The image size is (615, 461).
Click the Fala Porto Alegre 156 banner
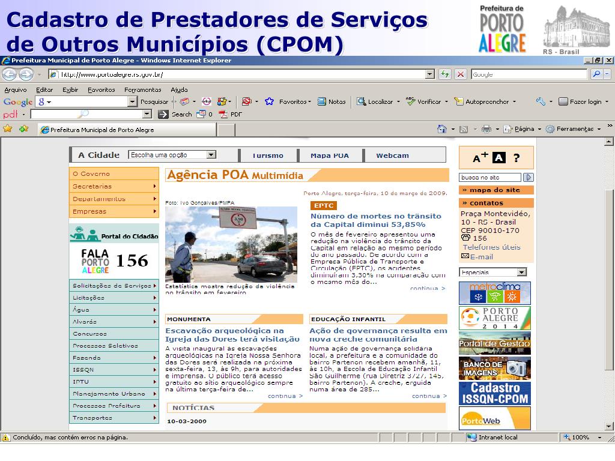coord(114,261)
